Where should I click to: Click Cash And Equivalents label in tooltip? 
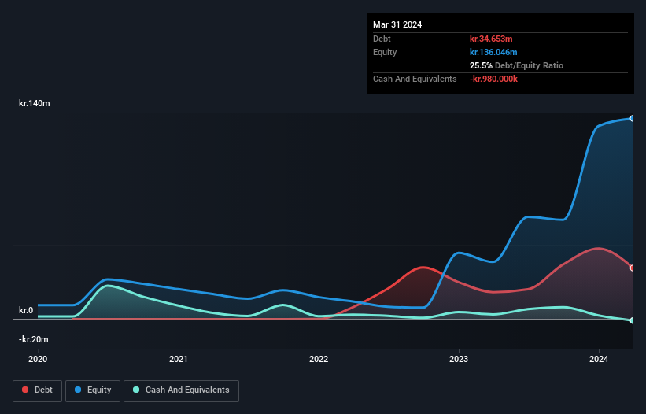[415, 79]
